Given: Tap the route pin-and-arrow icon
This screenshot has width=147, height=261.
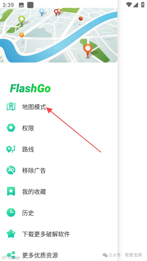Looking at the screenshot, I should (11, 149).
